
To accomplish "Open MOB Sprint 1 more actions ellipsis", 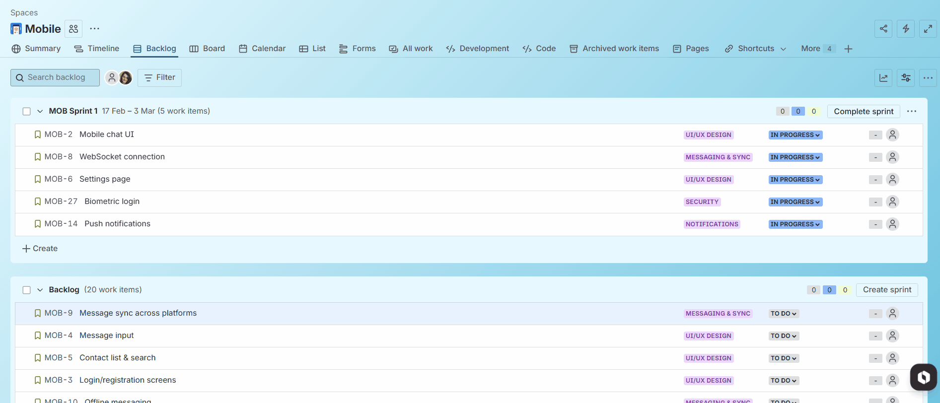I will pos(912,111).
